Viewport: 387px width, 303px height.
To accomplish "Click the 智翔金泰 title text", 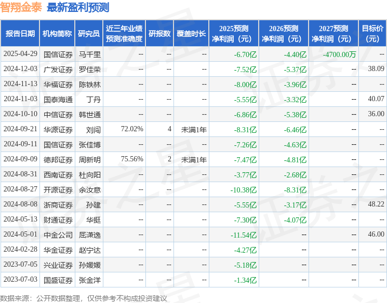I will pos(21,7).
